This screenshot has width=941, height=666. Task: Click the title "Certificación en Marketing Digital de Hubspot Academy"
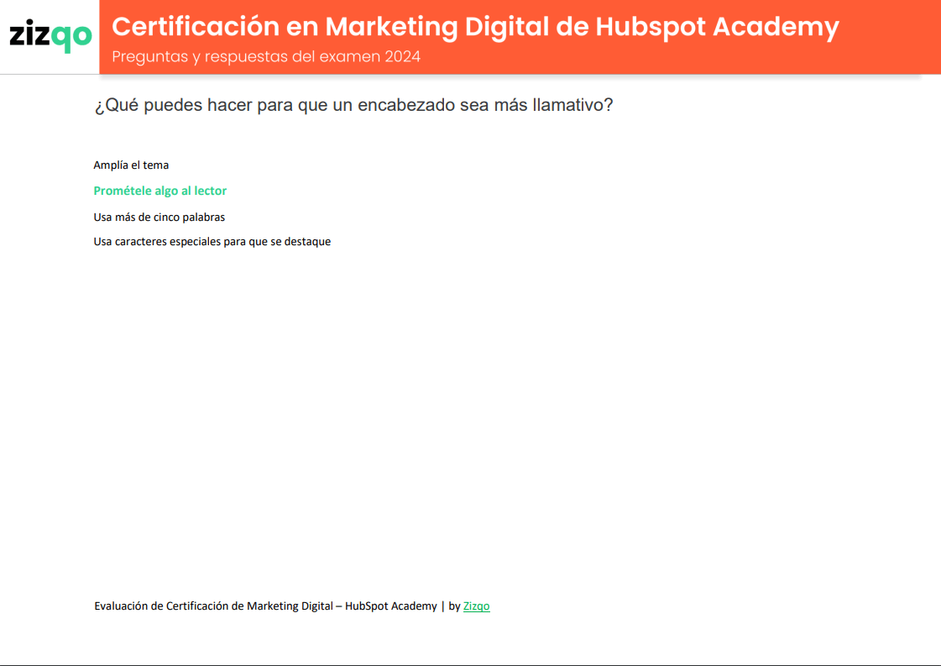tap(475, 27)
